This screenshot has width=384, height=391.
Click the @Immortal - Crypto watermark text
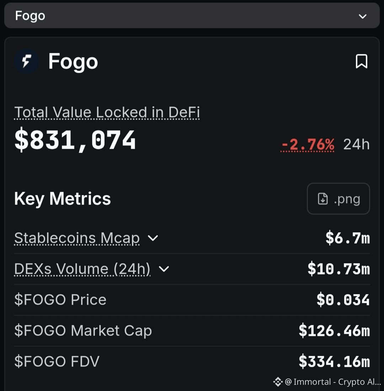pos(332,382)
